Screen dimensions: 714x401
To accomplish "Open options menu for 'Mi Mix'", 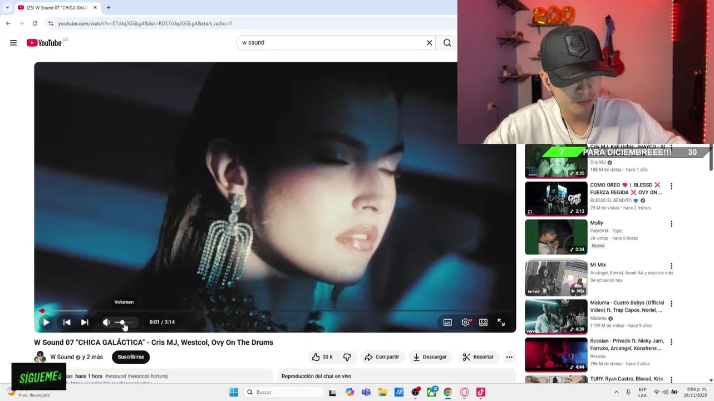I will click(671, 266).
